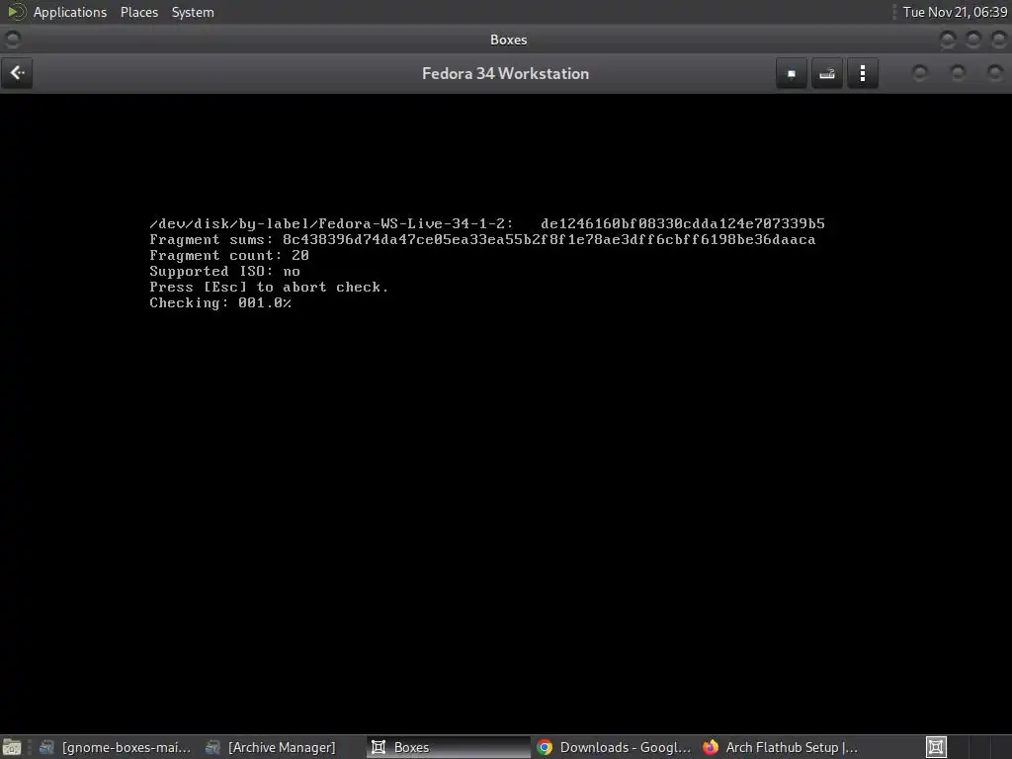Open the three-dot VM actions menu
The width and height of the screenshot is (1012, 759).
[862, 73]
